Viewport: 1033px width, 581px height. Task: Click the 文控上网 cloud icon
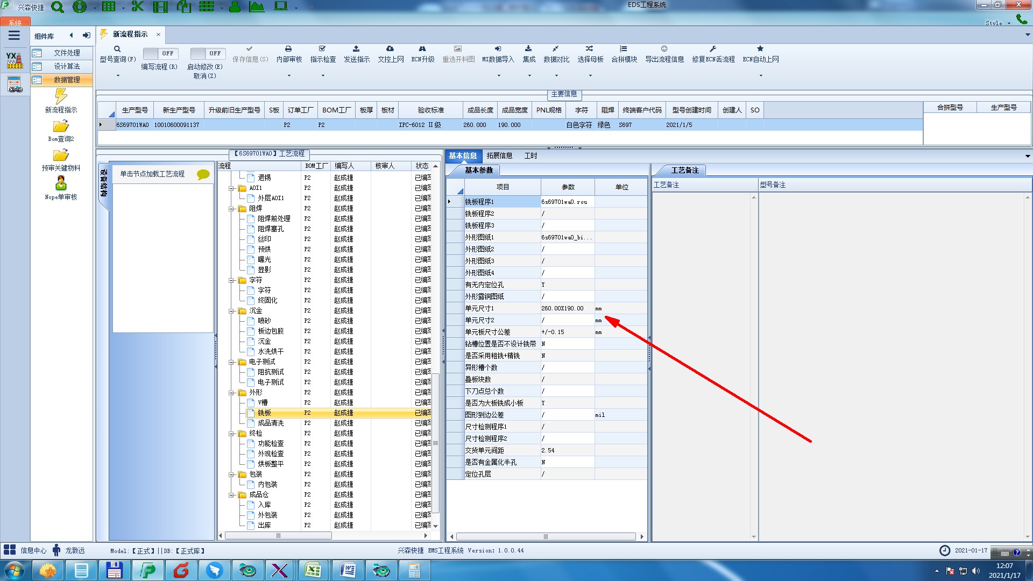point(390,49)
